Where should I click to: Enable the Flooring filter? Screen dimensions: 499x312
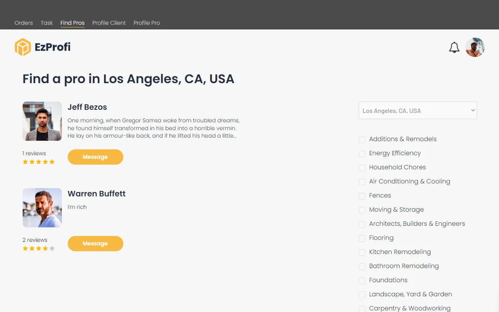(x=362, y=238)
